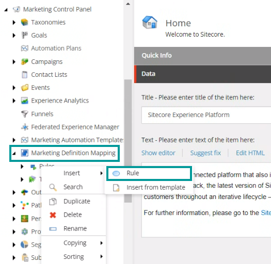The height and width of the screenshot is (264, 271).
Task: Click the Experience Analytics chart icon
Action: (25, 101)
